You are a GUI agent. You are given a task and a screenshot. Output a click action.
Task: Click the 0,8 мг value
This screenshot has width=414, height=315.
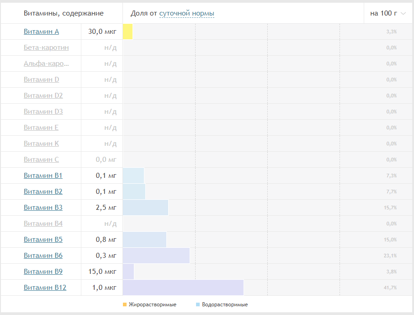[x=106, y=240]
